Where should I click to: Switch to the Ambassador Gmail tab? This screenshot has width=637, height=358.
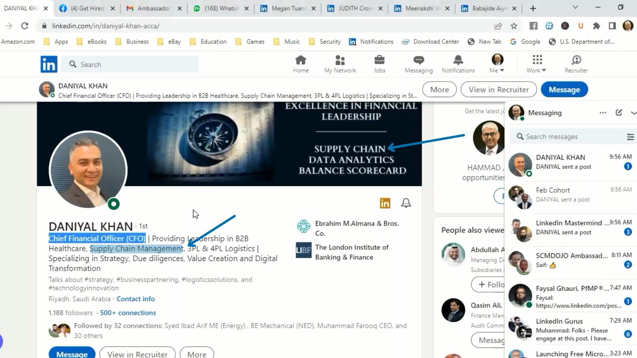tap(154, 9)
